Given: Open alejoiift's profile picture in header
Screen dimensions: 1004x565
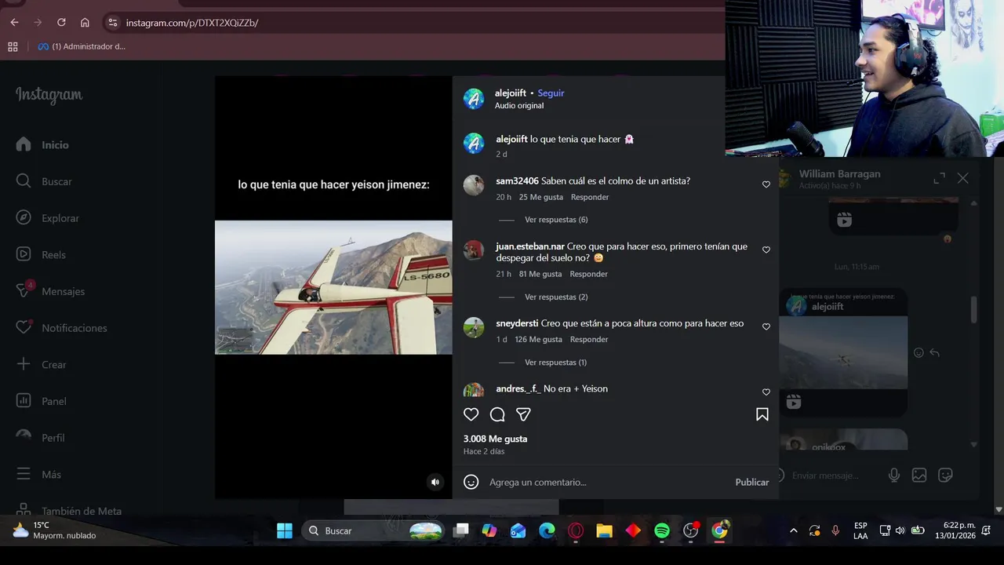Looking at the screenshot, I should click(x=474, y=99).
